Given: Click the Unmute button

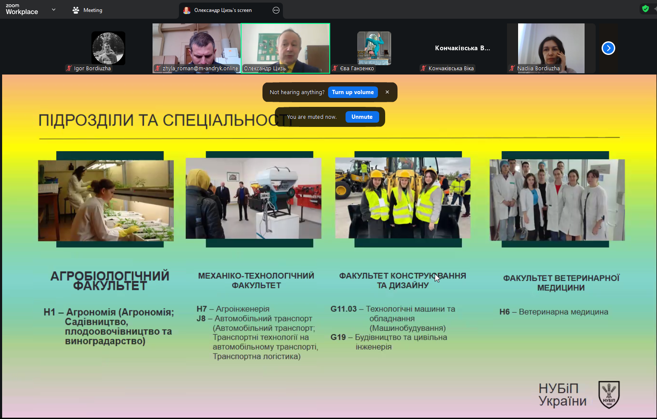Looking at the screenshot, I should (362, 117).
